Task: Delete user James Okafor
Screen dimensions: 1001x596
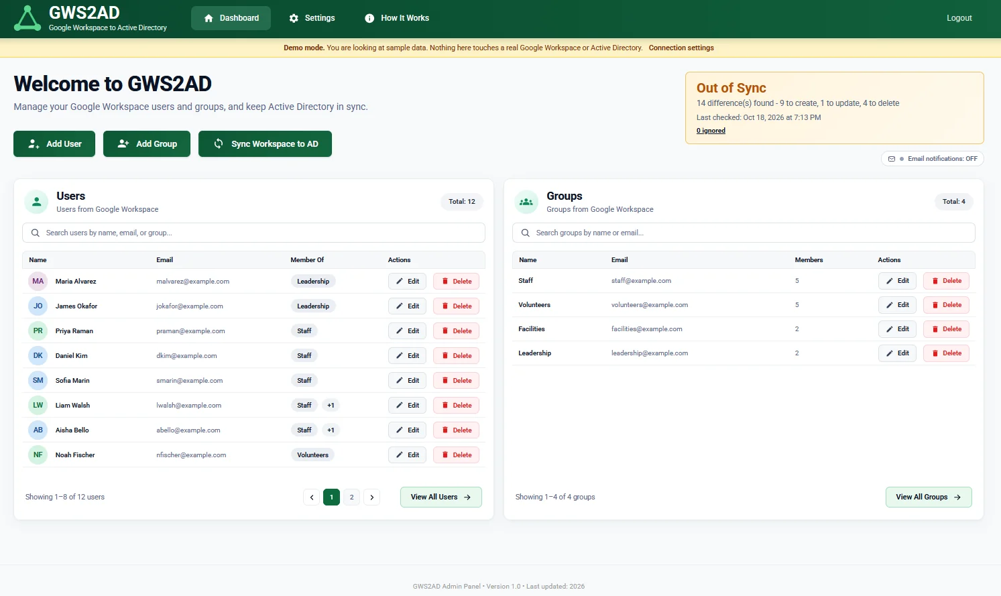Action: click(x=456, y=306)
